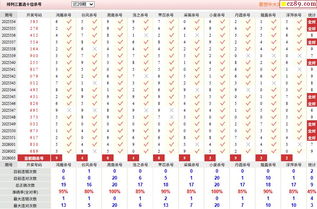317x209 pixels.
Task: Click the top 开奖号码 column header
Action: pyautogui.click(x=34, y=15)
